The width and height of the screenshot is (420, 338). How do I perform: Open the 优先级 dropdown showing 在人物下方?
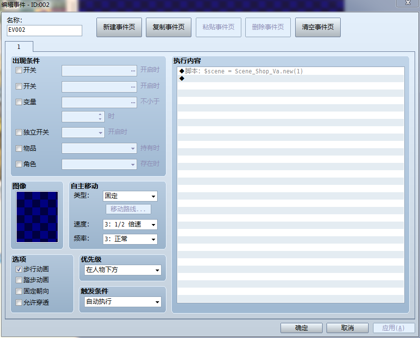coord(123,270)
